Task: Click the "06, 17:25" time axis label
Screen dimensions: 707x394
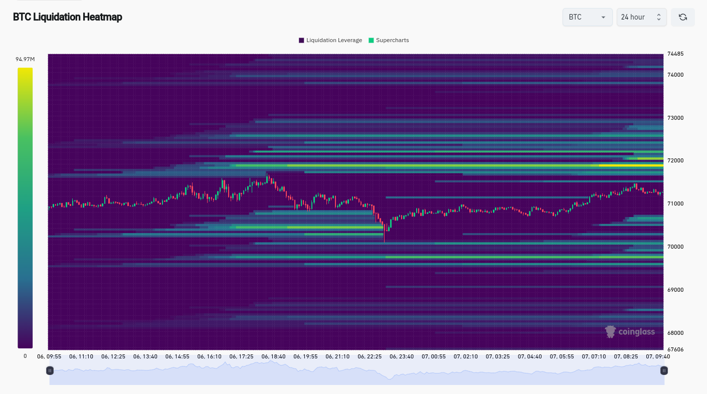Action: tap(242, 356)
